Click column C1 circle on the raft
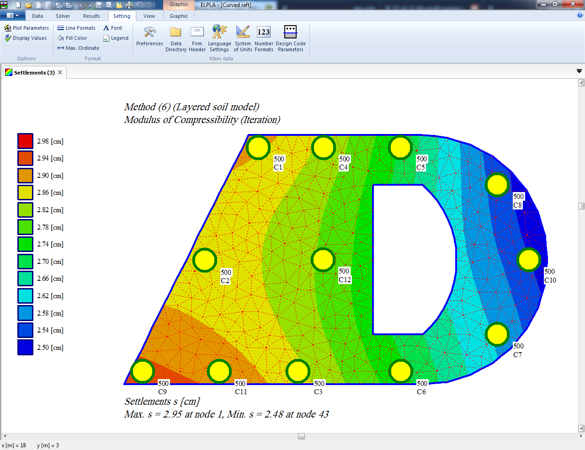 click(x=258, y=147)
